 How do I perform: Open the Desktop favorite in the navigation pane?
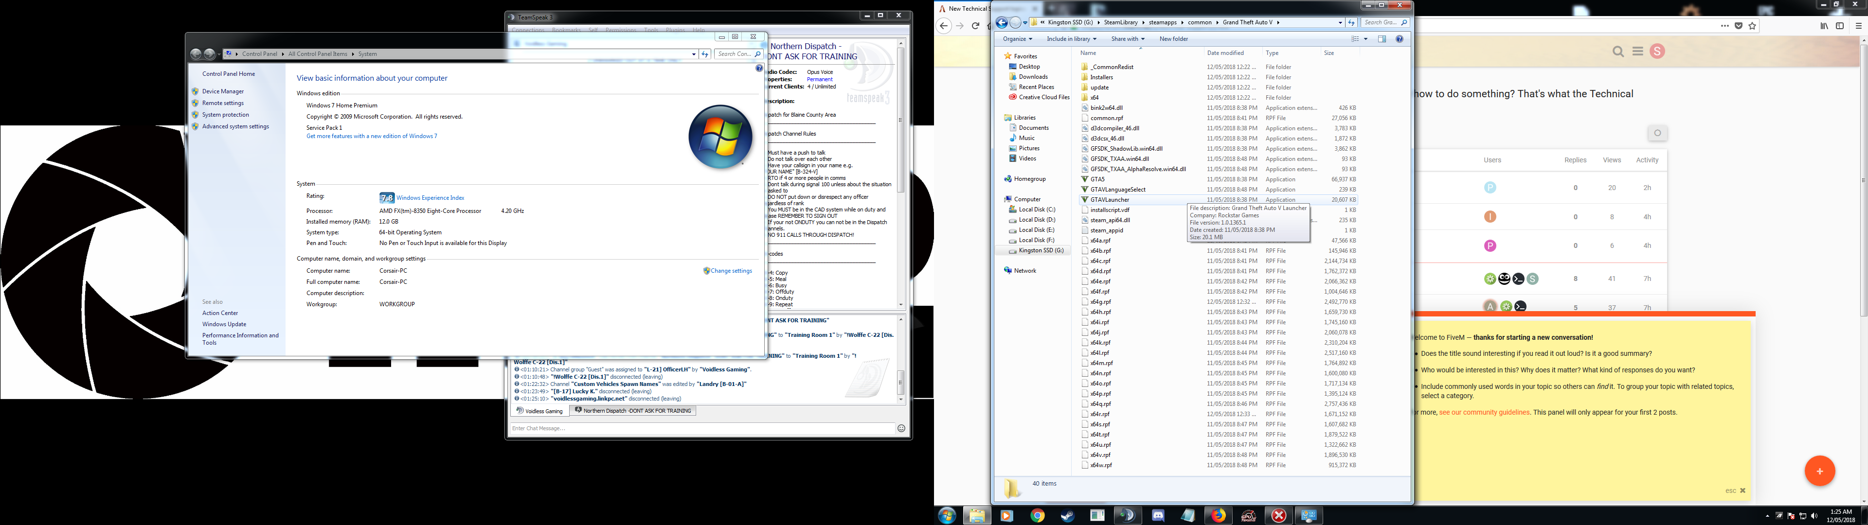click(x=1029, y=67)
